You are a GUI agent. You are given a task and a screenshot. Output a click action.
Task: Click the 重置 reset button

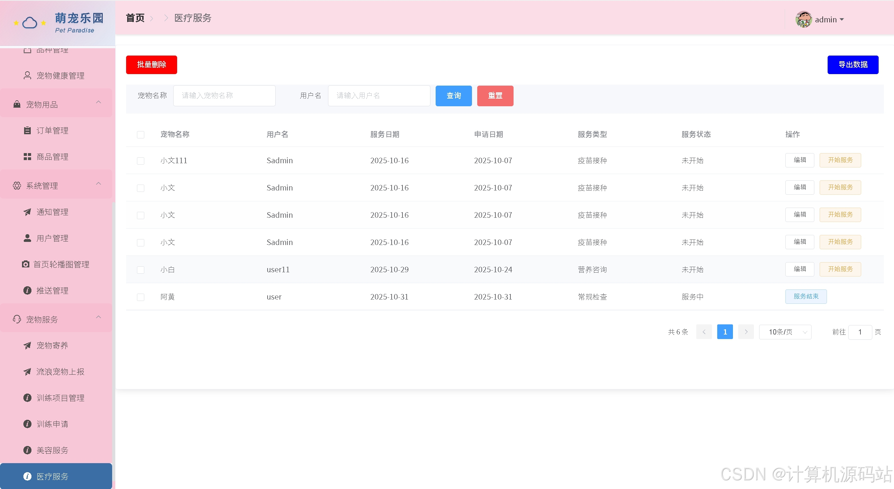pos(495,96)
